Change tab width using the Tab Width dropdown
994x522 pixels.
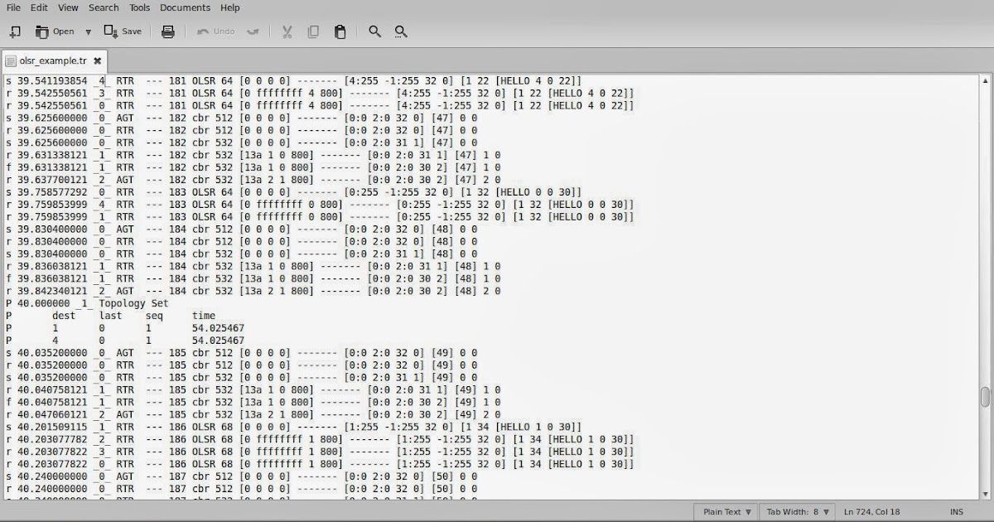pos(796,511)
